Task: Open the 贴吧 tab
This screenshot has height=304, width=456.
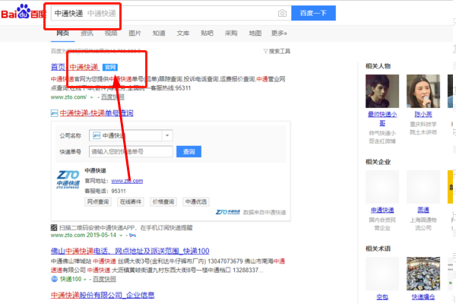Action: (207, 33)
